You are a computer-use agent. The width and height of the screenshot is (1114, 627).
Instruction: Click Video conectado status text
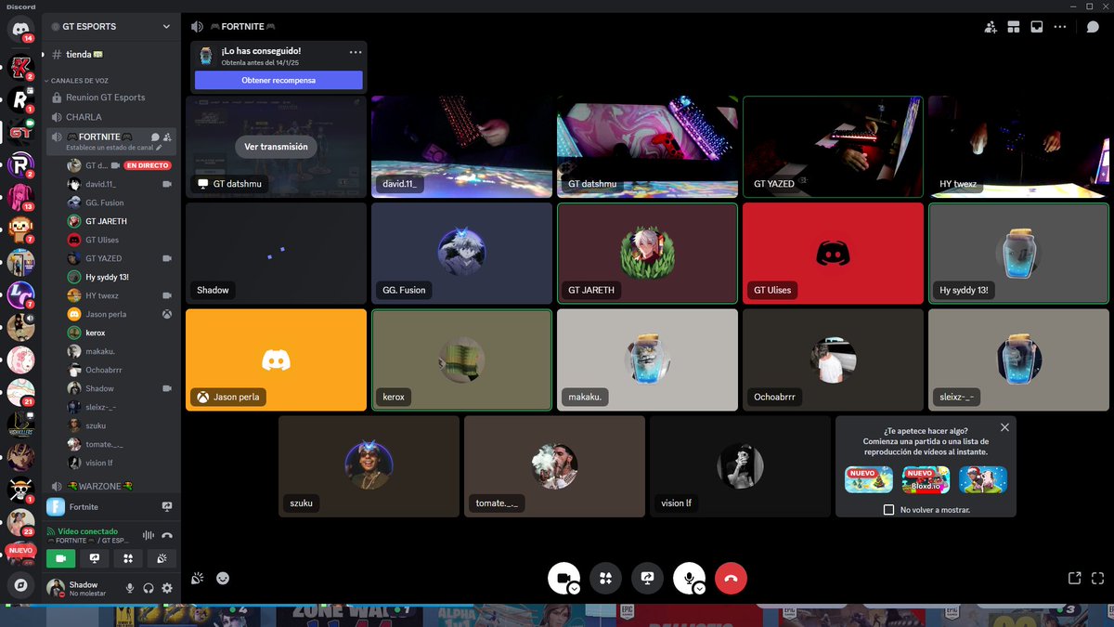[88, 531]
